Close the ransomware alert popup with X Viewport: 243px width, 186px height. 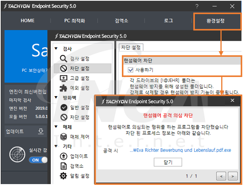[232, 100]
